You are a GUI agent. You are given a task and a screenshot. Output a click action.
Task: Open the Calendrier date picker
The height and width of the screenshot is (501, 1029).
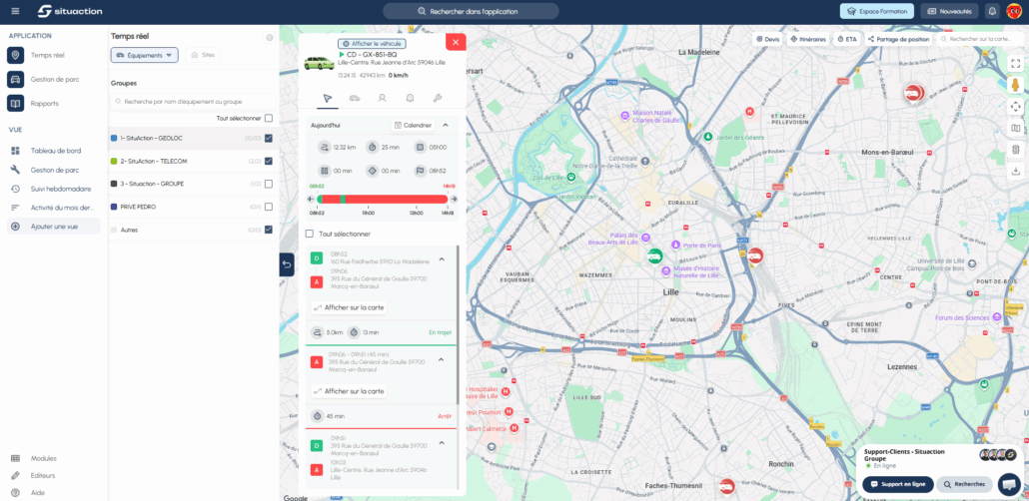click(x=413, y=126)
